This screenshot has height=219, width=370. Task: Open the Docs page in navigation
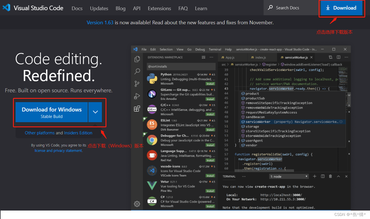[x=77, y=8]
